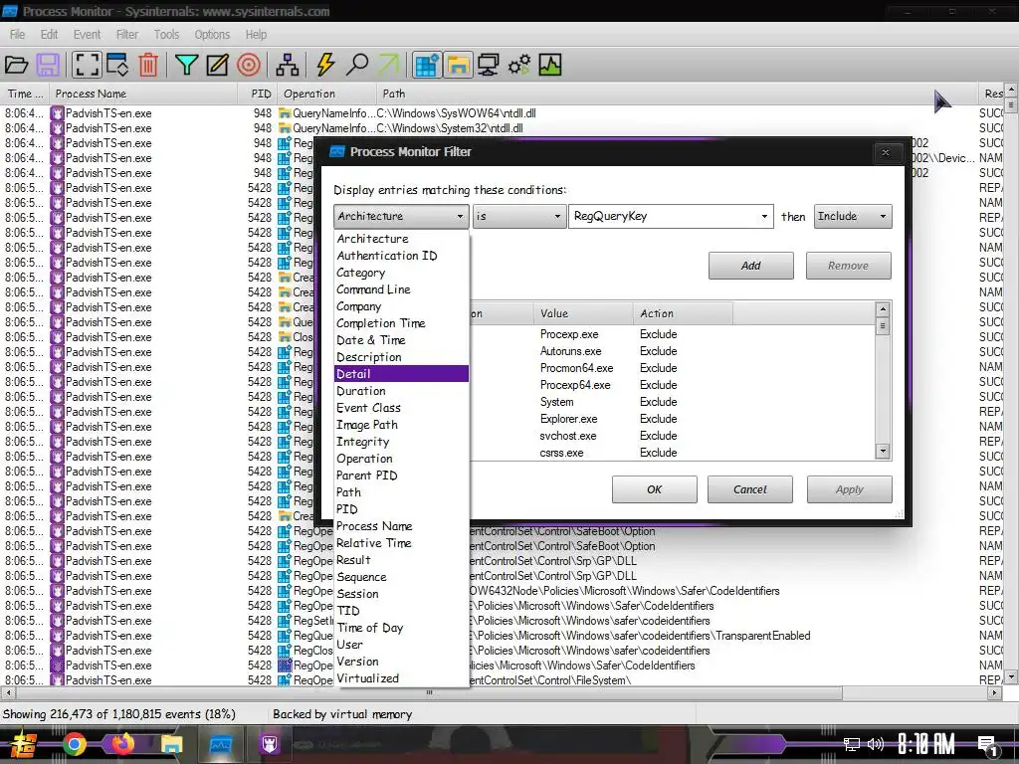Screen dimensions: 1019x764
Task: Select Virtualized in the dropdown list
Action: (x=401, y=678)
